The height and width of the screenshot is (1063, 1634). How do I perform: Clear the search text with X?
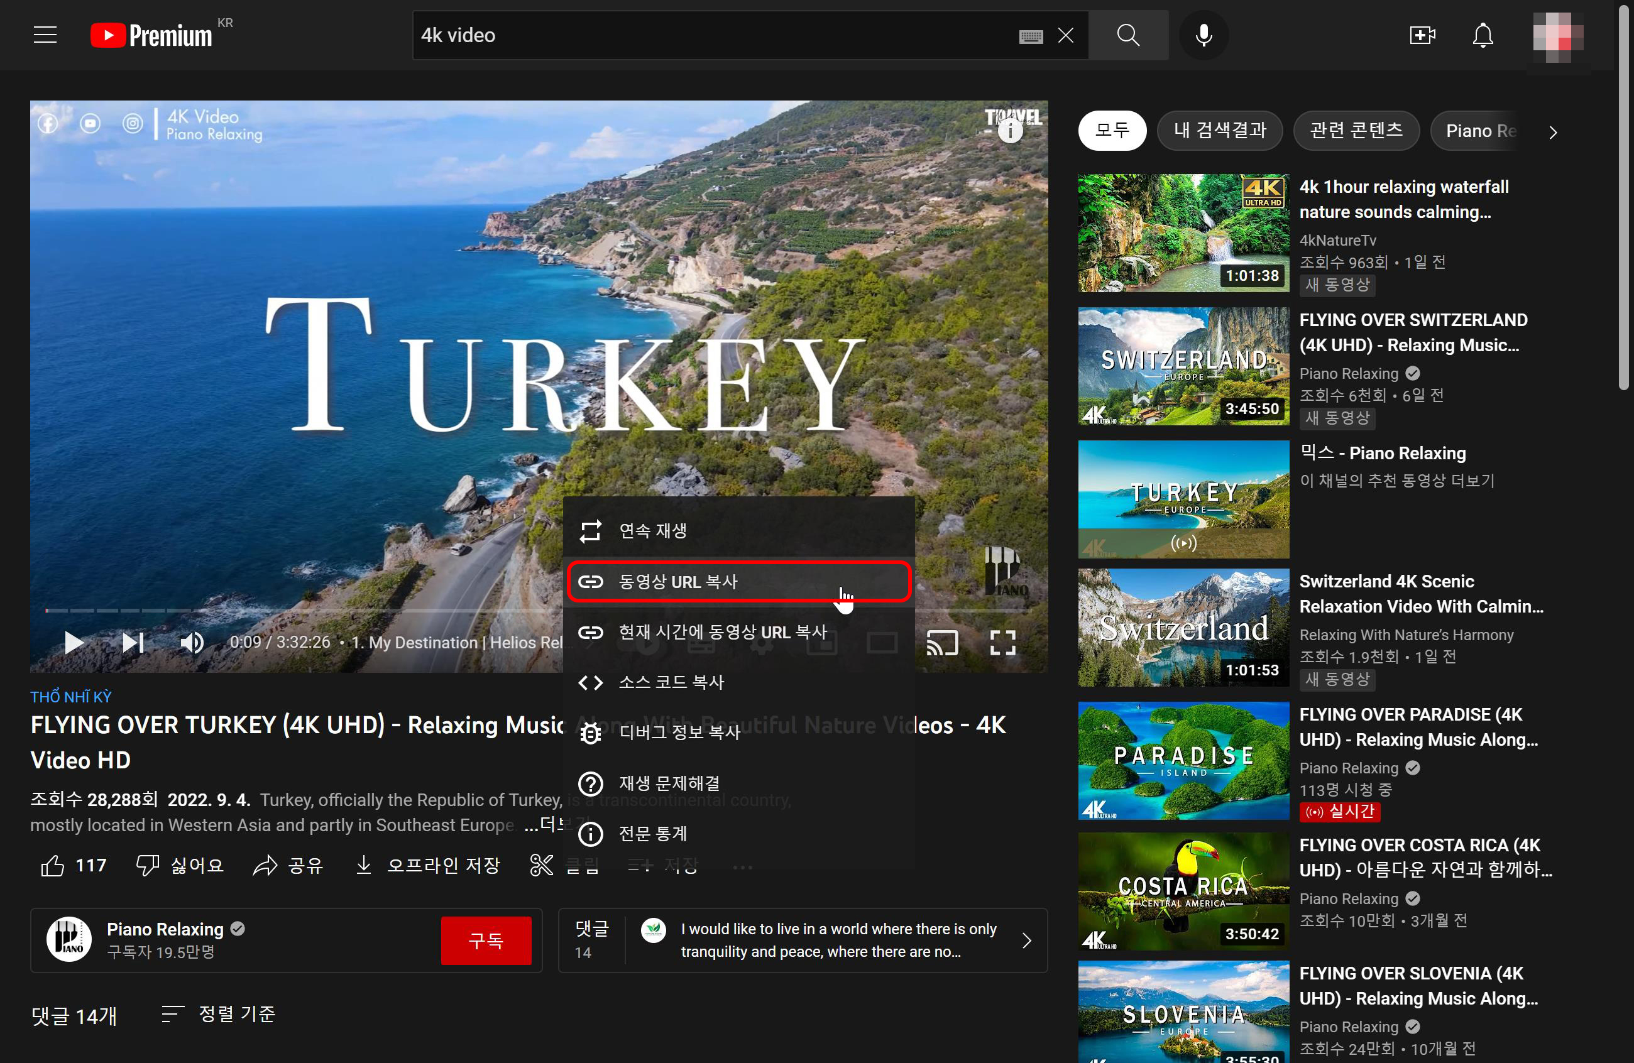pyautogui.click(x=1065, y=36)
